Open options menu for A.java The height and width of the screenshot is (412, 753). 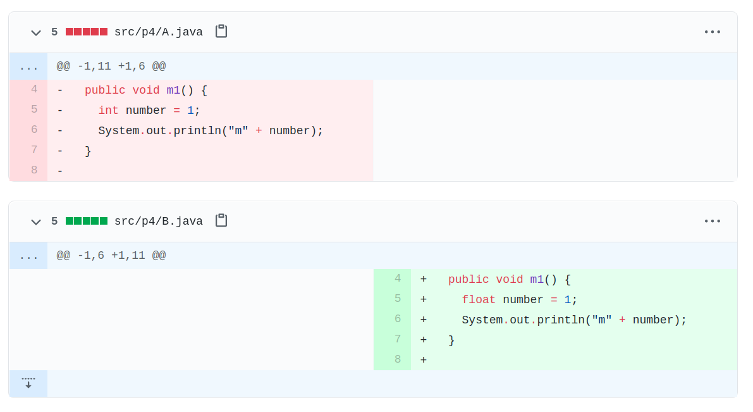pos(713,32)
